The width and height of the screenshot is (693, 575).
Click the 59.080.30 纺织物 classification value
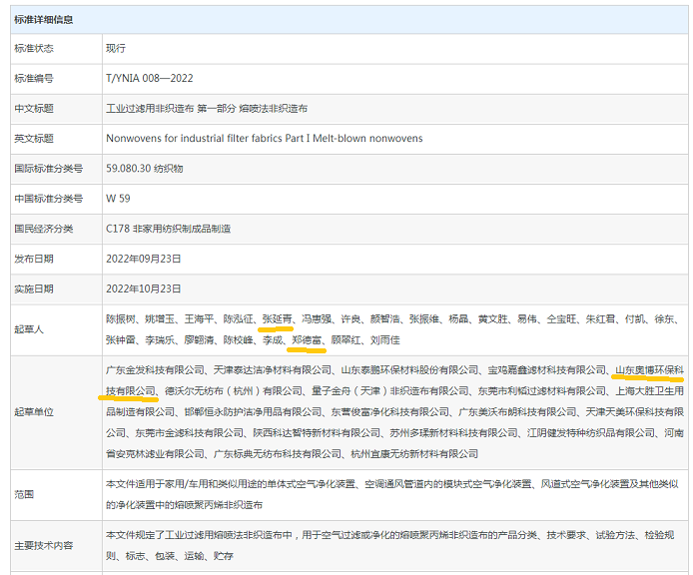[x=144, y=169]
